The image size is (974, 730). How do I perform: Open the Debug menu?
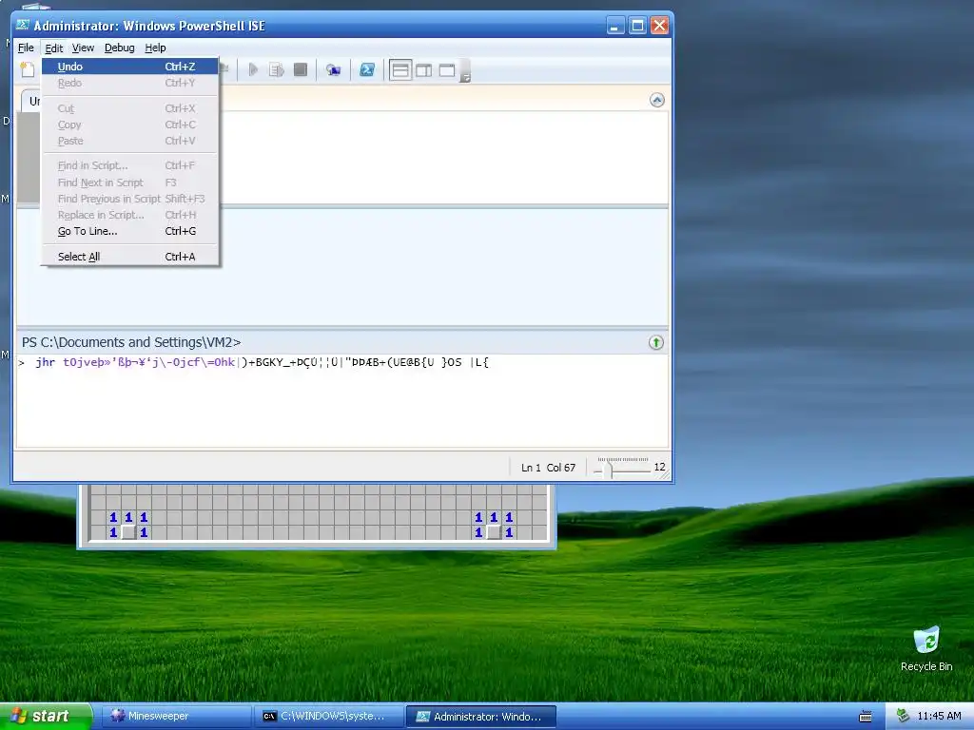[x=119, y=48]
